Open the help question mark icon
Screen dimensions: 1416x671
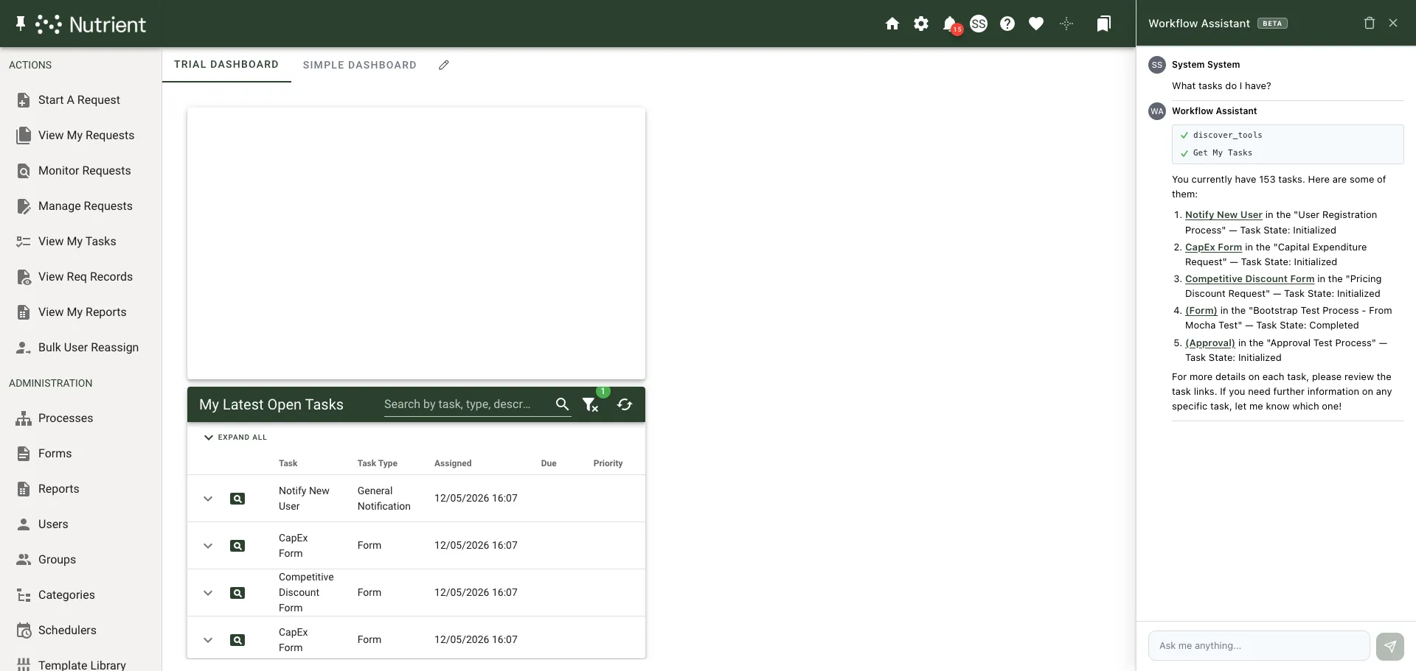pos(1007,24)
